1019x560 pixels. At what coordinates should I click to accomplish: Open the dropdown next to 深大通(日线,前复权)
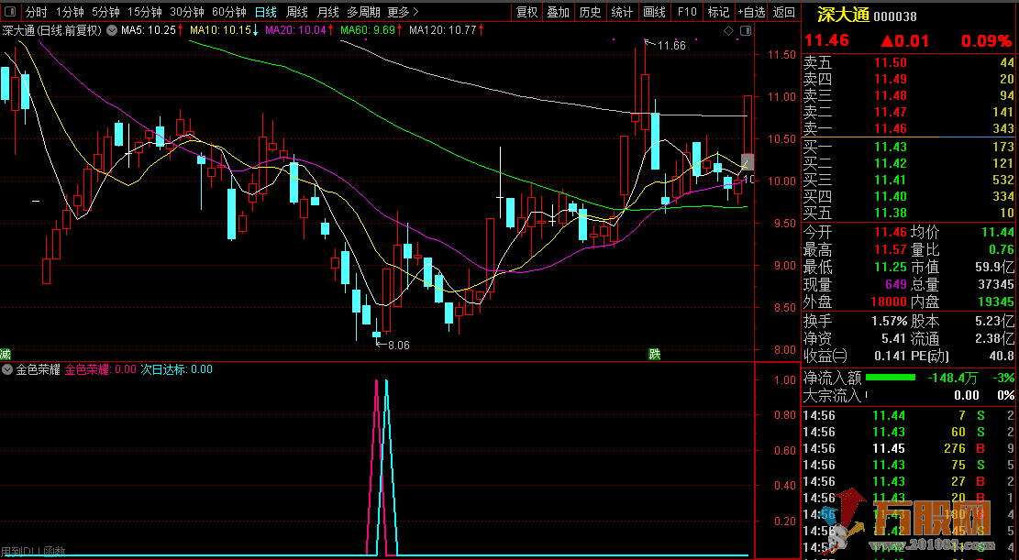(x=112, y=30)
